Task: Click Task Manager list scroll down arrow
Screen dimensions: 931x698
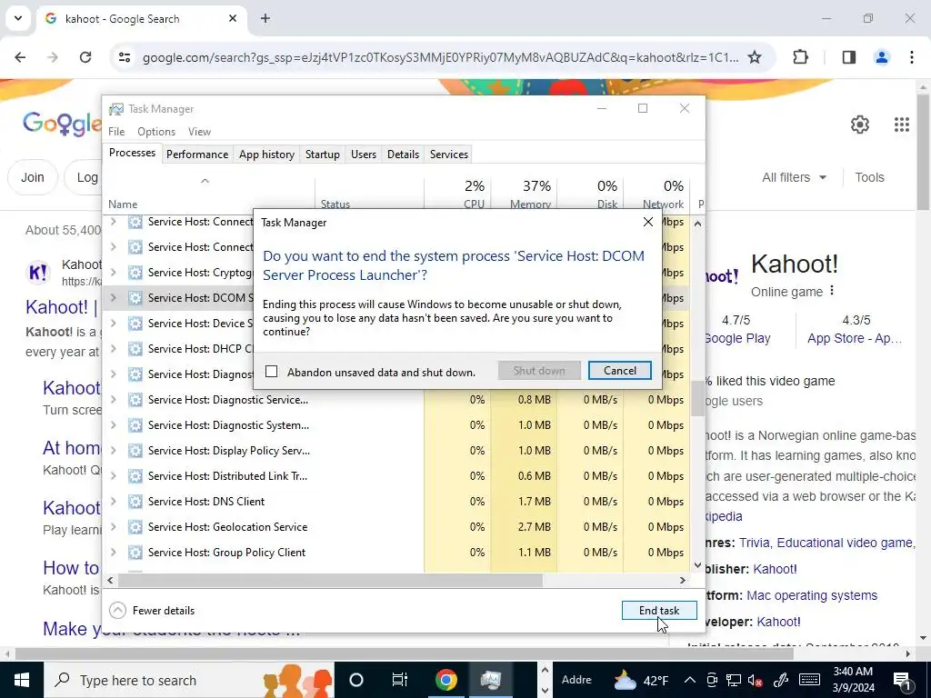Action: tap(697, 565)
